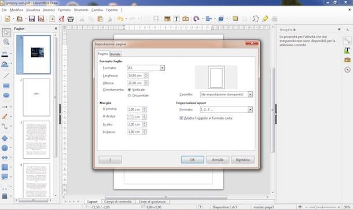Screen dimensions: 353x210
Task: Click the help question mark button
Action: (110, 160)
